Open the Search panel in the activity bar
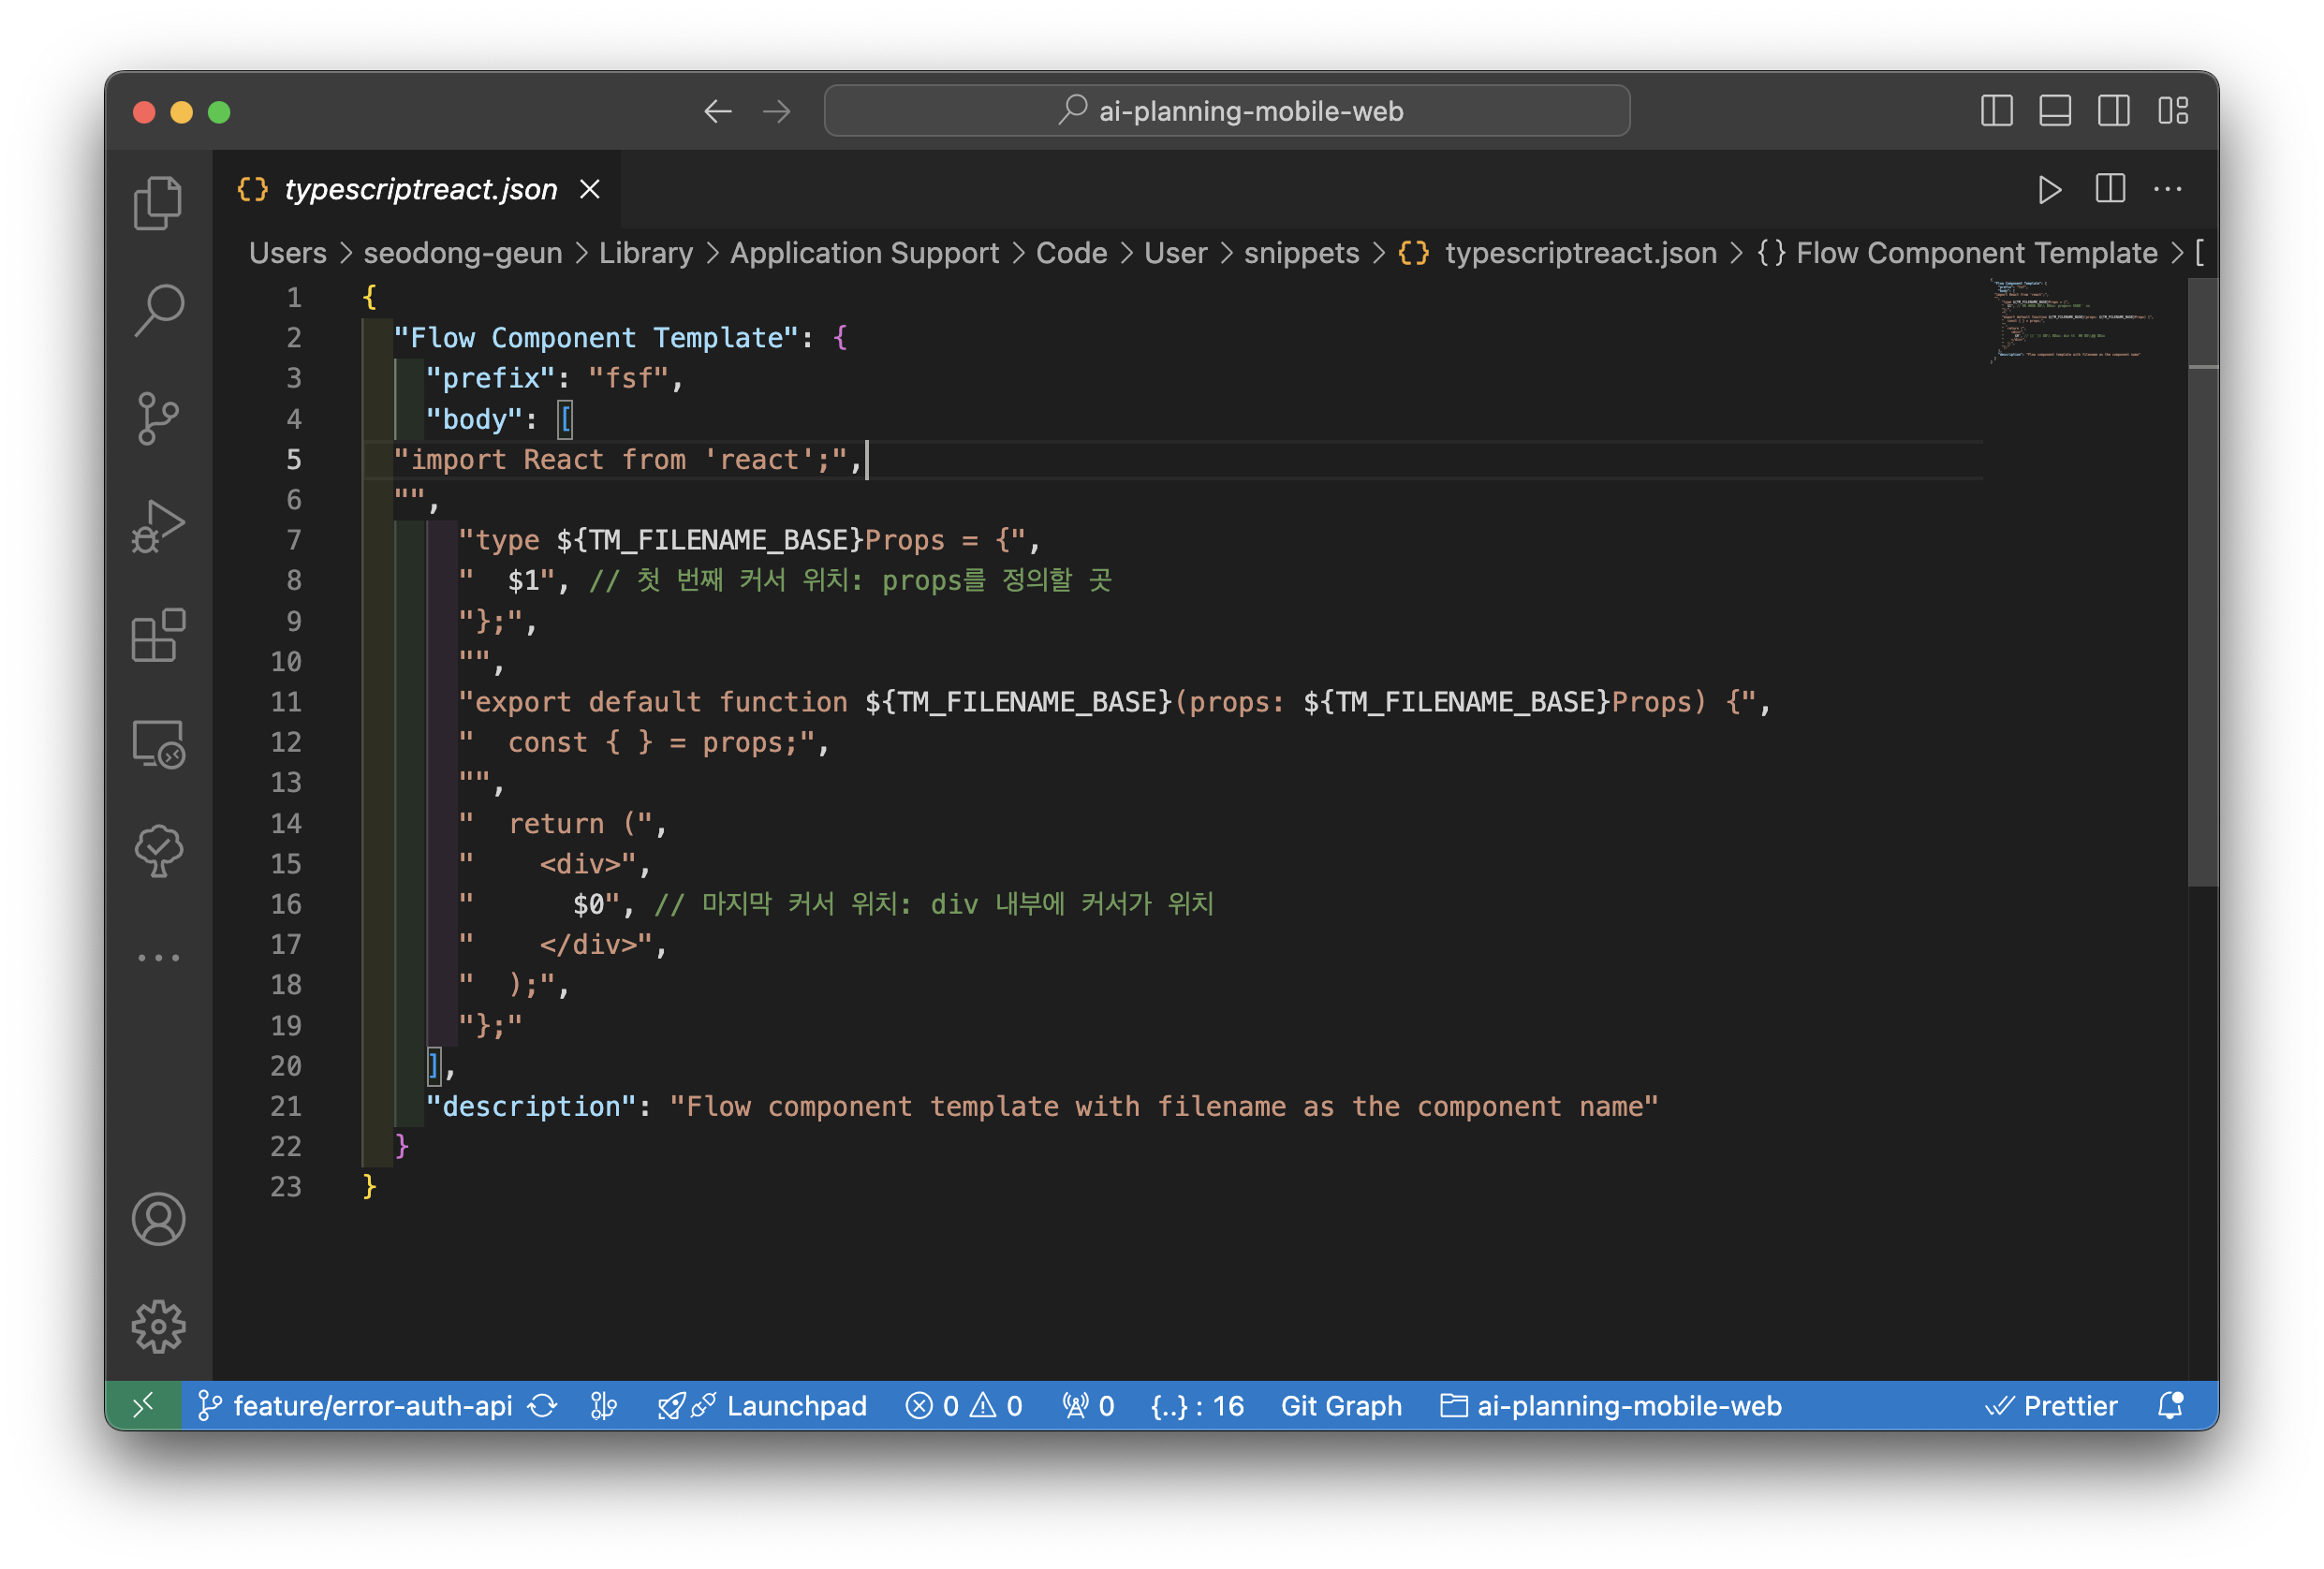This screenshot has width=2324, height=1569. coord(158,310)
